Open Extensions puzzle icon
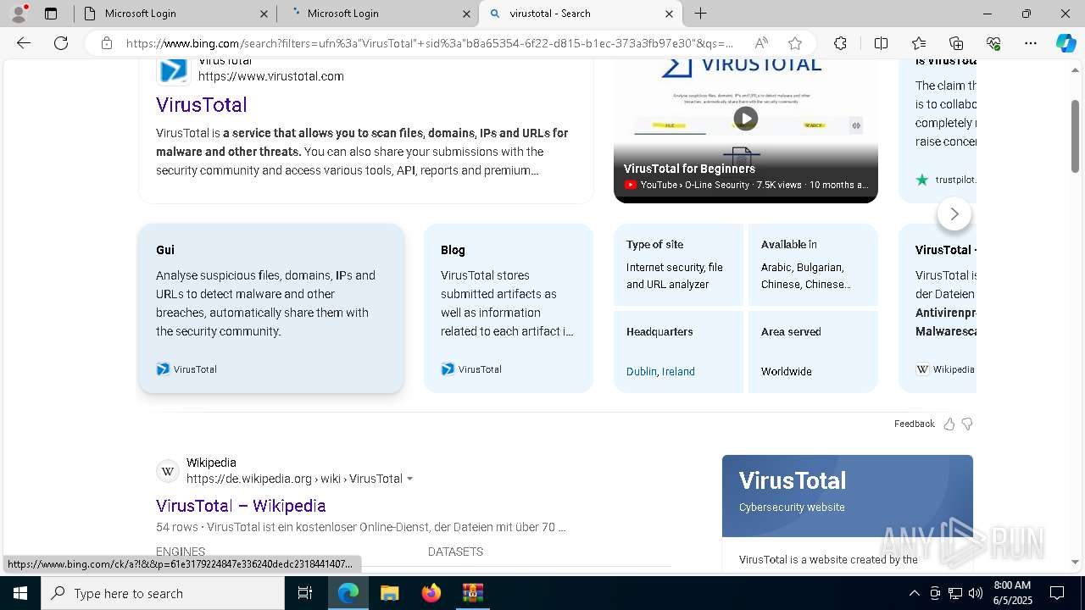Image resolution: width=1085 pixels, height=610 pixels. (840, 43)
